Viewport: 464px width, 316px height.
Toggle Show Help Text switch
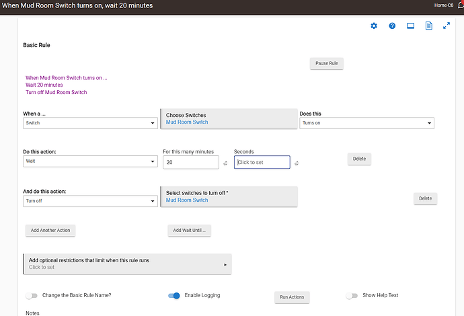(x=352, y=296)
